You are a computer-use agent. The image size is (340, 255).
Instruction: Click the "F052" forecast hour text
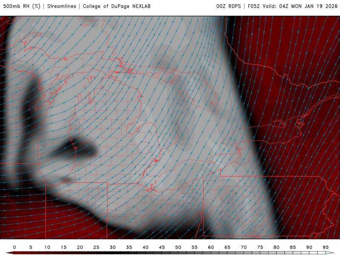(254, 6)
